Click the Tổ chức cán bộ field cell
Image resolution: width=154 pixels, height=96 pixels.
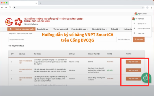click(x=74, y=62)
